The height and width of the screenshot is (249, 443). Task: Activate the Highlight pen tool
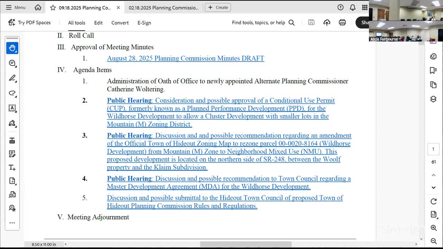[12, 78]
